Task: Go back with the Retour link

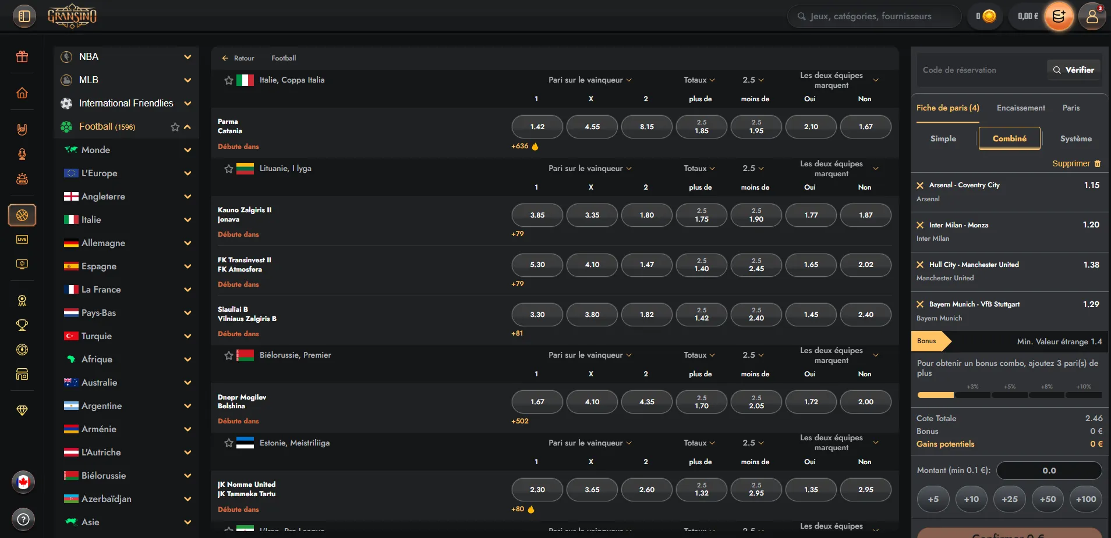Action: (x=238, y=58)
